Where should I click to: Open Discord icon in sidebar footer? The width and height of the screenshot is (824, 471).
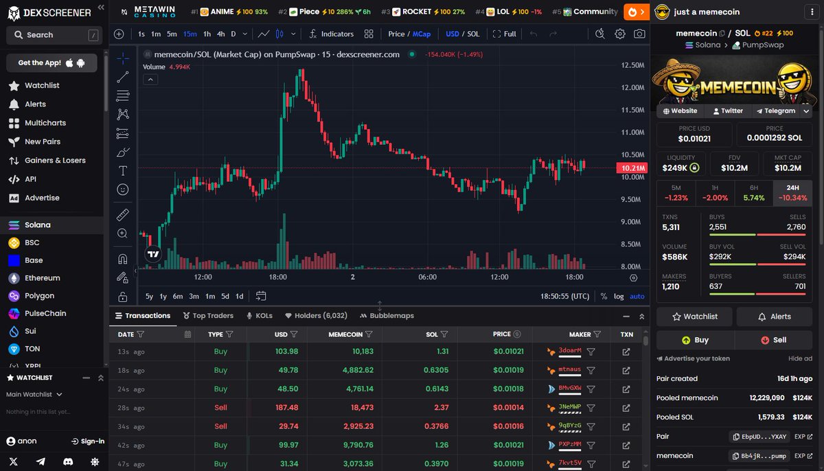pos(67,462)
